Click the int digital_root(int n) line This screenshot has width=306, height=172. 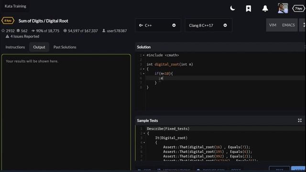[x=170, y=64]
